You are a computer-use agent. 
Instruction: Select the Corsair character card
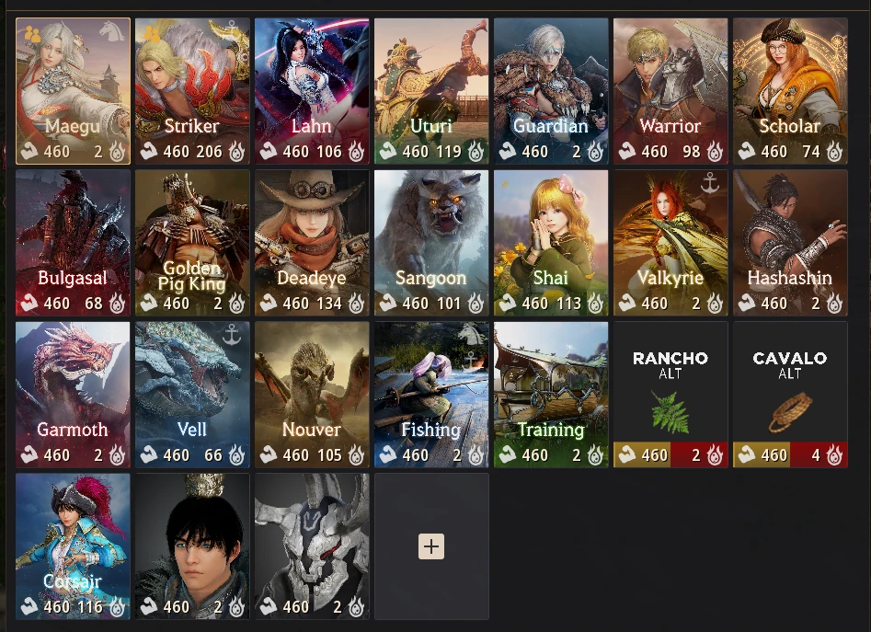click(x=73, y=546)
